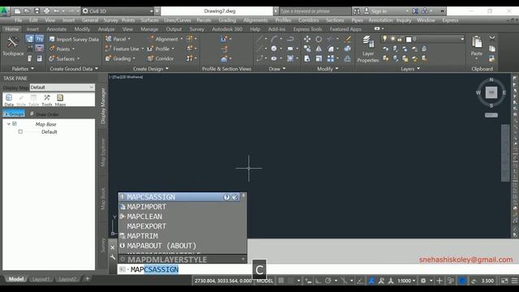Click the Corridor tool

[x=161, y=58]
